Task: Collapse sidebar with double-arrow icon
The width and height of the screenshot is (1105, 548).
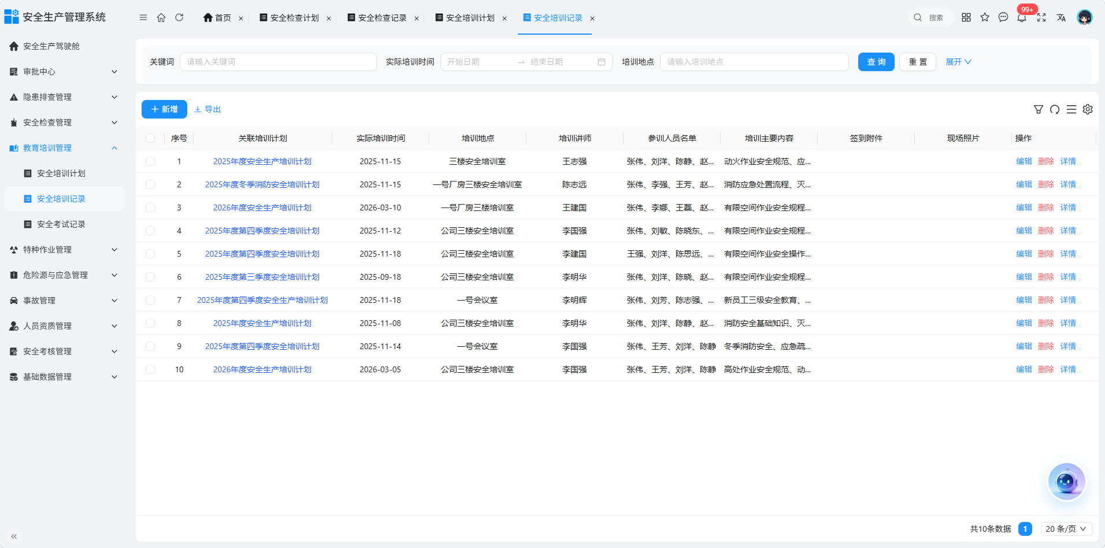Action: (x=14, y=536)
